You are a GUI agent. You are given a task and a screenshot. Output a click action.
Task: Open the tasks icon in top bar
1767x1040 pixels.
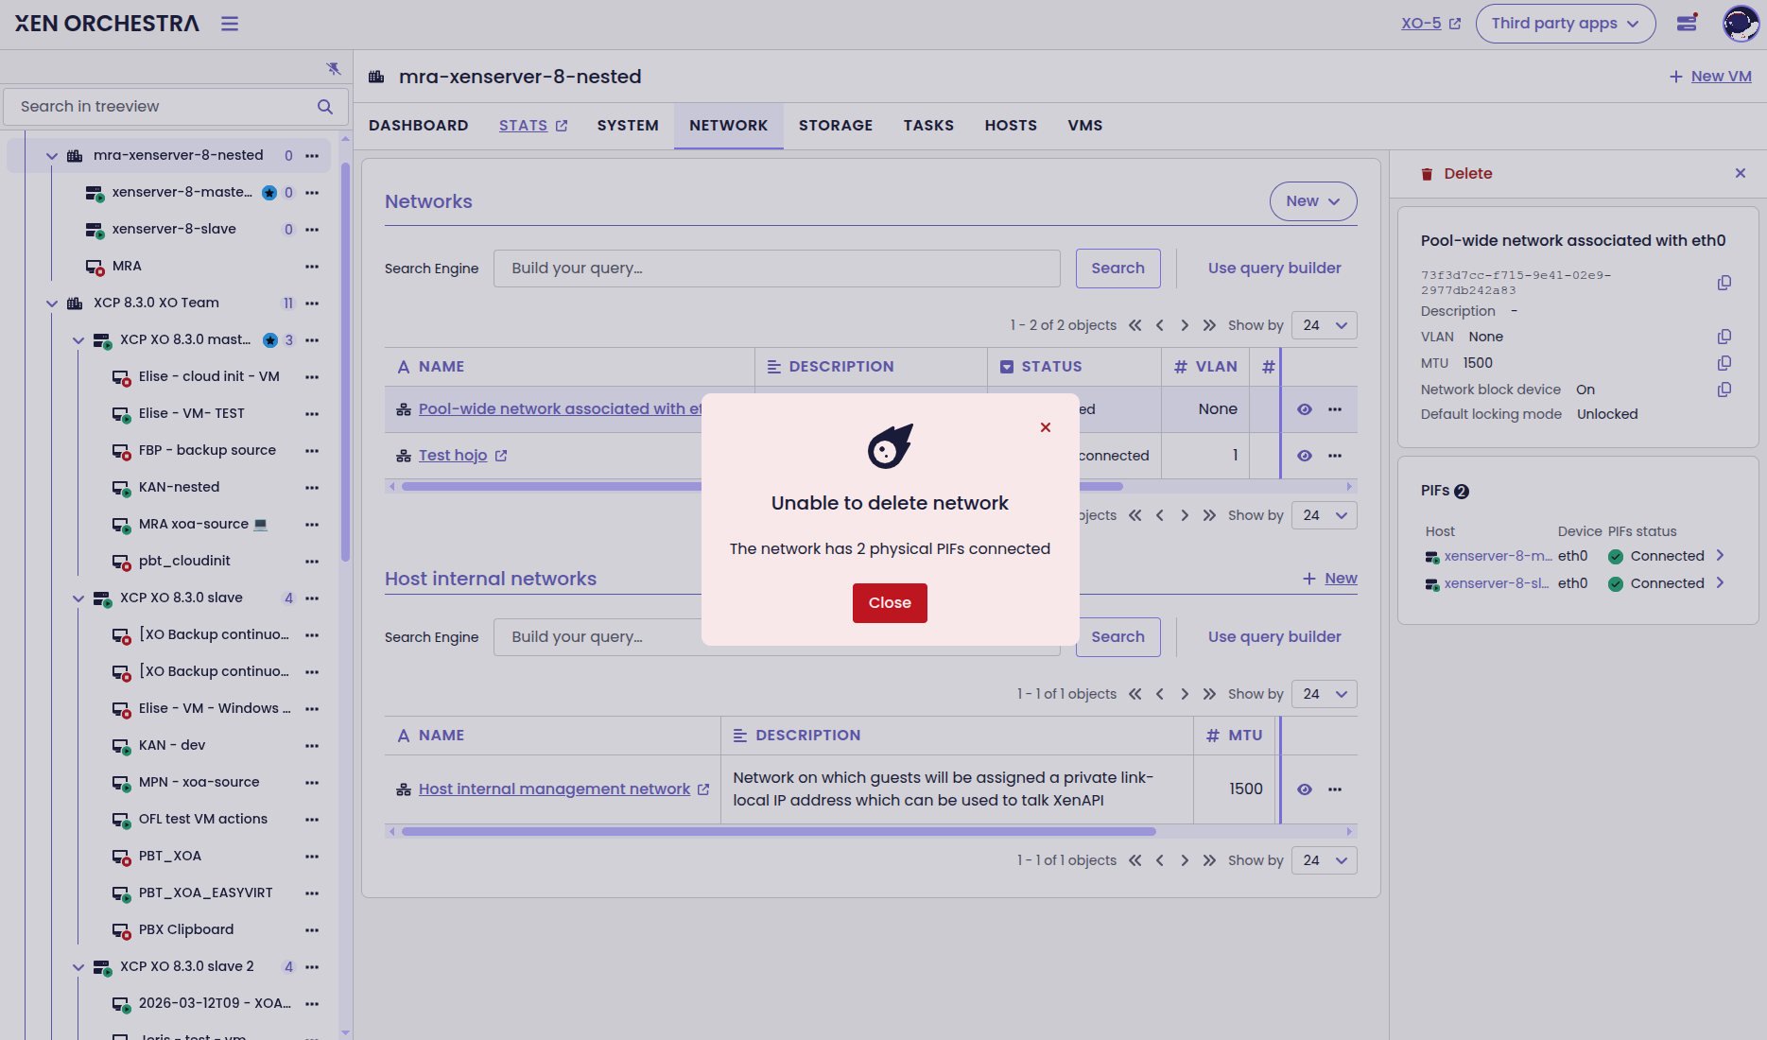pos(1687,24)
